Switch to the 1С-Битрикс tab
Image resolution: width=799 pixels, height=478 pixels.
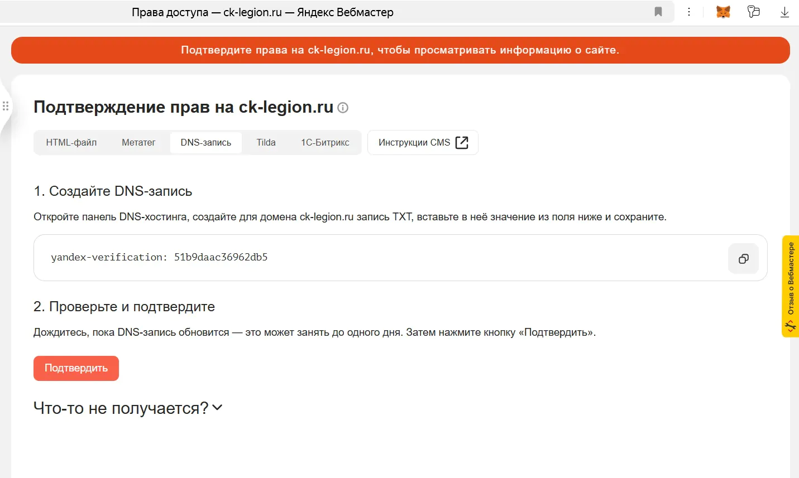(x=325, y=142)
